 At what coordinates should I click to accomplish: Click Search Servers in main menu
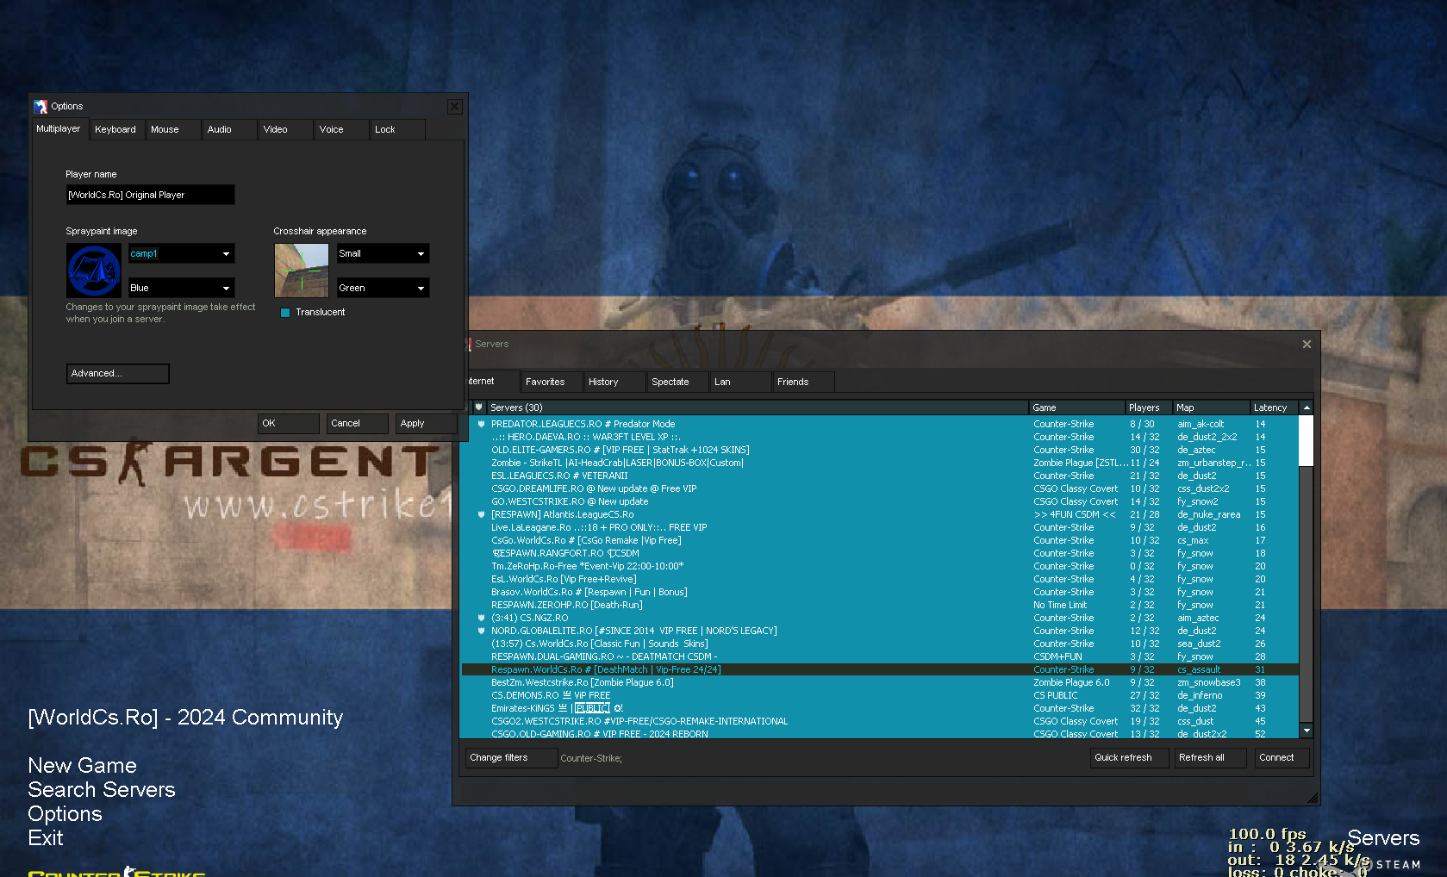[102, 790]
